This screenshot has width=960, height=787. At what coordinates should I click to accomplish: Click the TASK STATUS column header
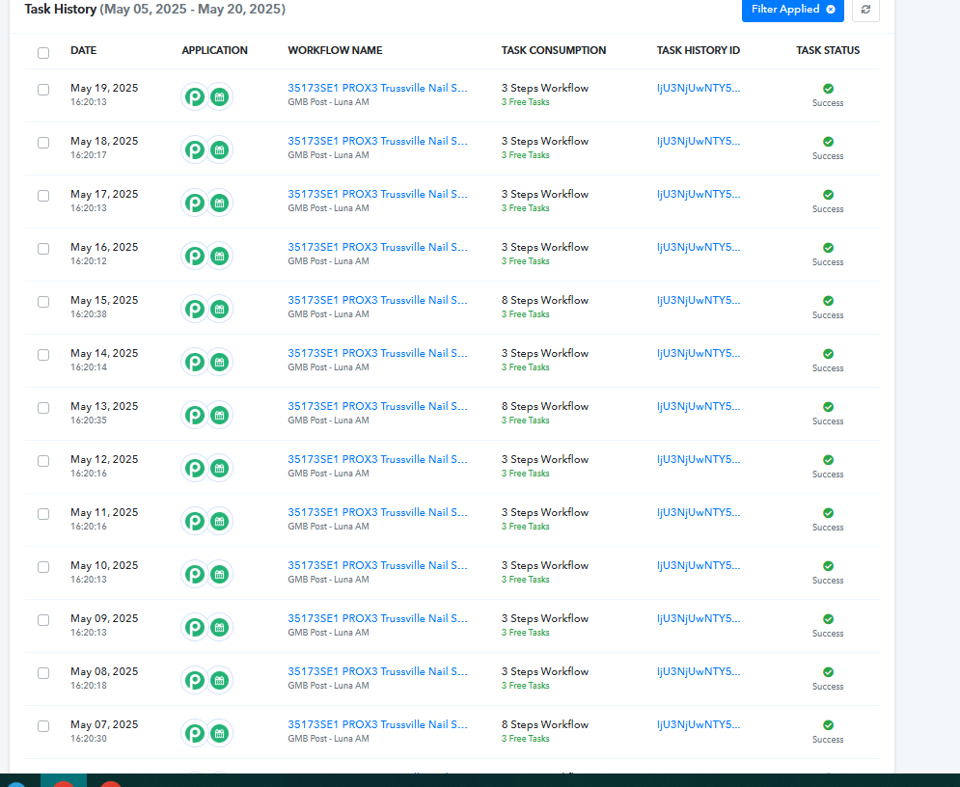click(x=828, y=50)
